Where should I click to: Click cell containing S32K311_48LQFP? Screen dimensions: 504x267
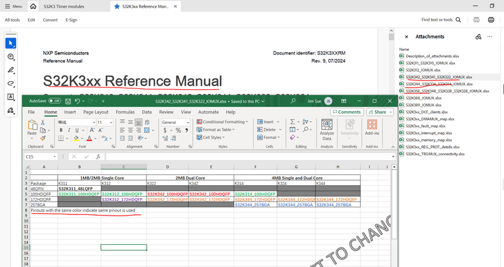pyautogui.click(x=79, y=188)
